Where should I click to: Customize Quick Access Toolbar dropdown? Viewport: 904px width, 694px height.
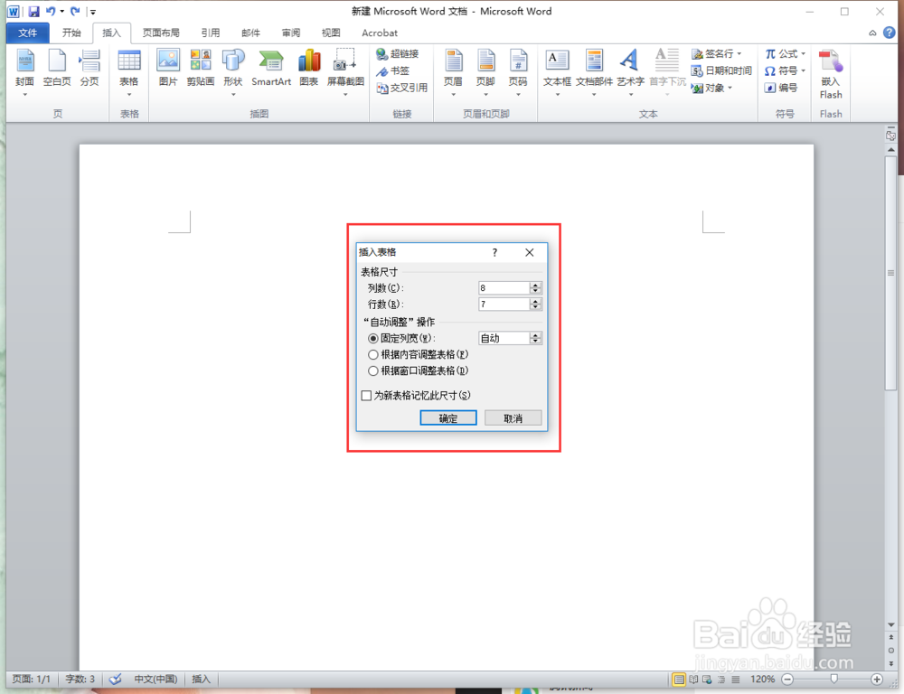click(x=93, y=12)
